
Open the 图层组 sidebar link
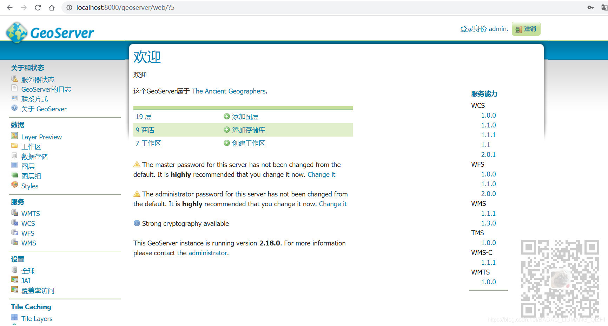31,176
